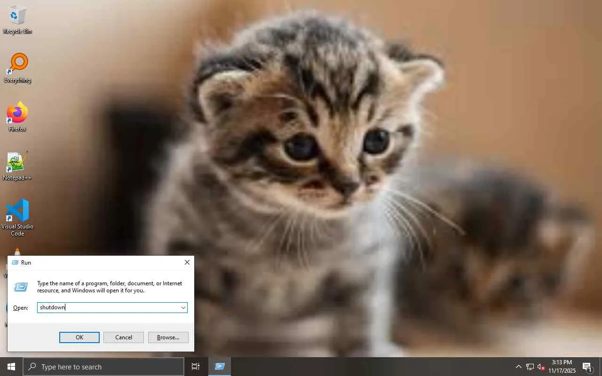The image size is (602, 376).
Task: Open the Recycle Bin desktop icon
Action: (x=17, y=20)
